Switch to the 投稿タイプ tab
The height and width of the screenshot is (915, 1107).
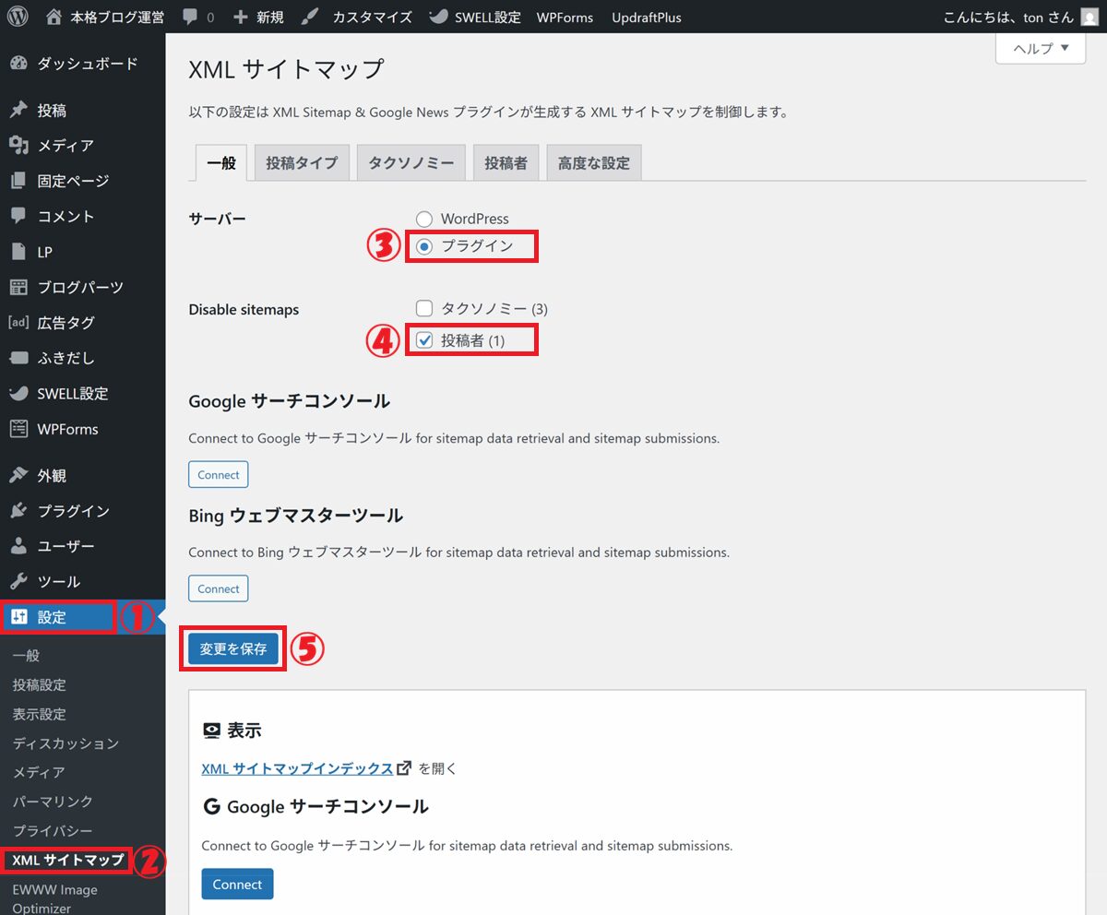tap(302, 163)
